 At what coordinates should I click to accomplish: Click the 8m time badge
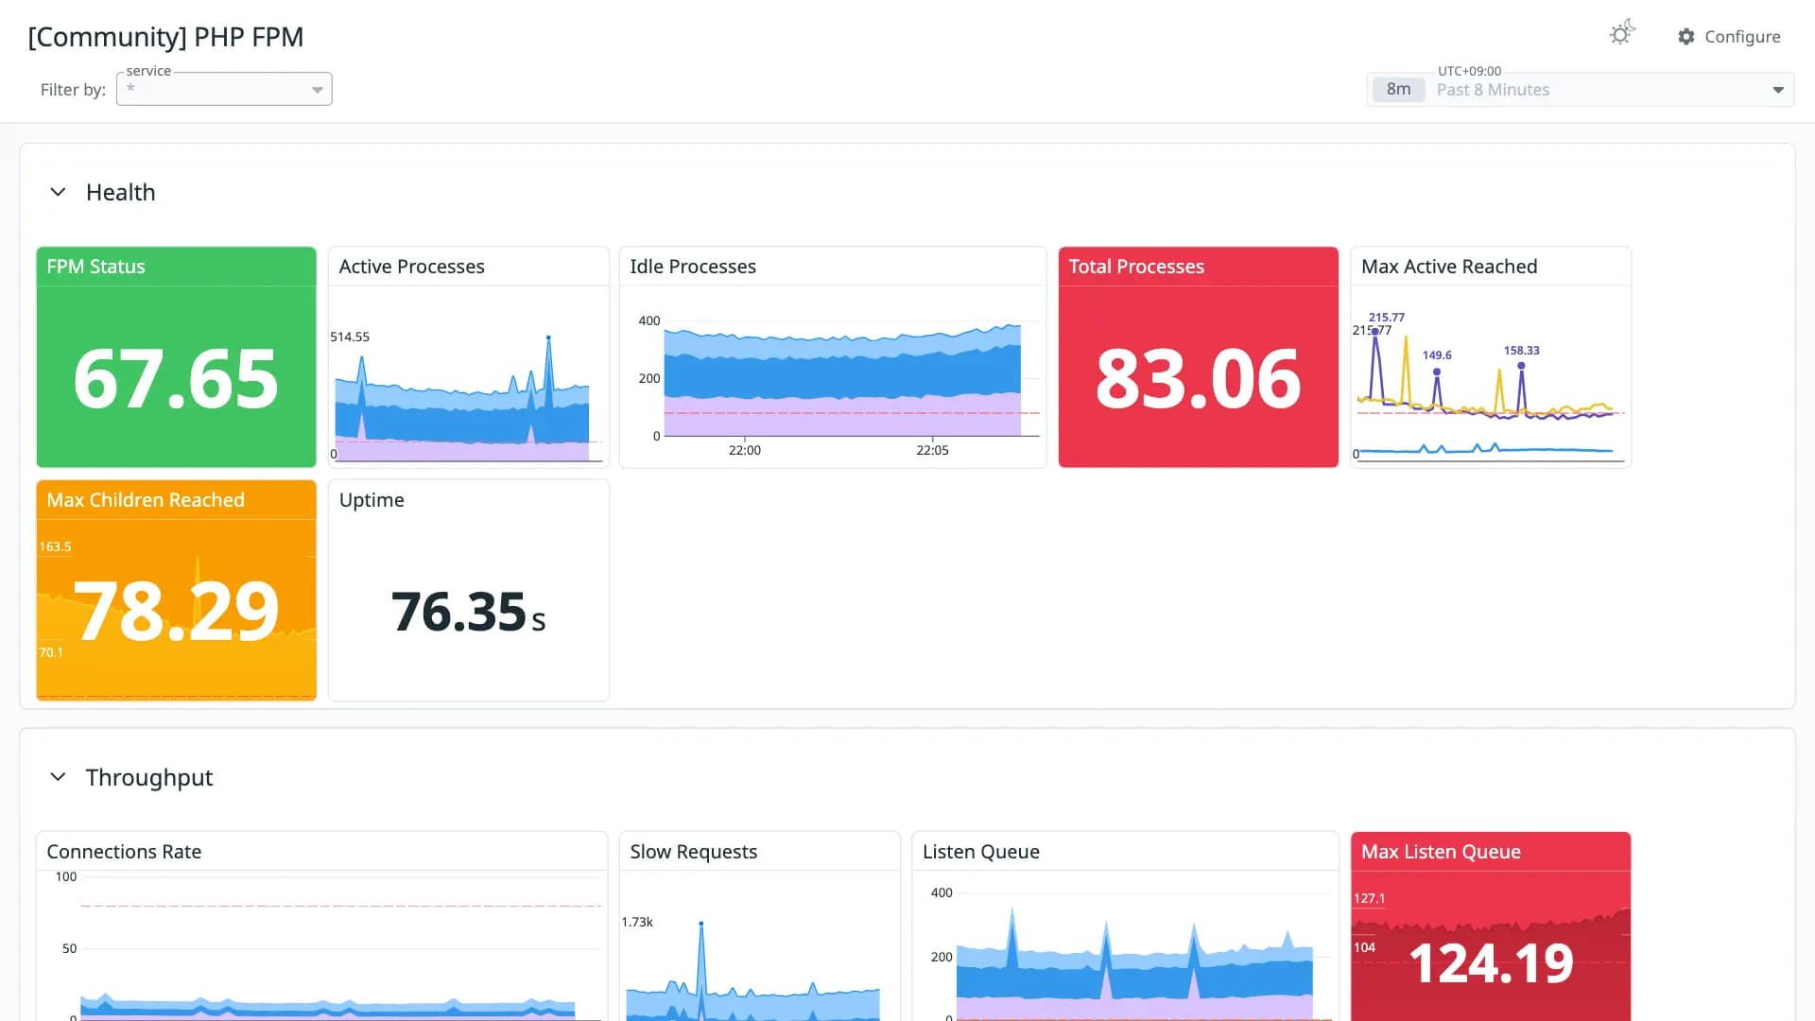click(x=1398, y=90)
